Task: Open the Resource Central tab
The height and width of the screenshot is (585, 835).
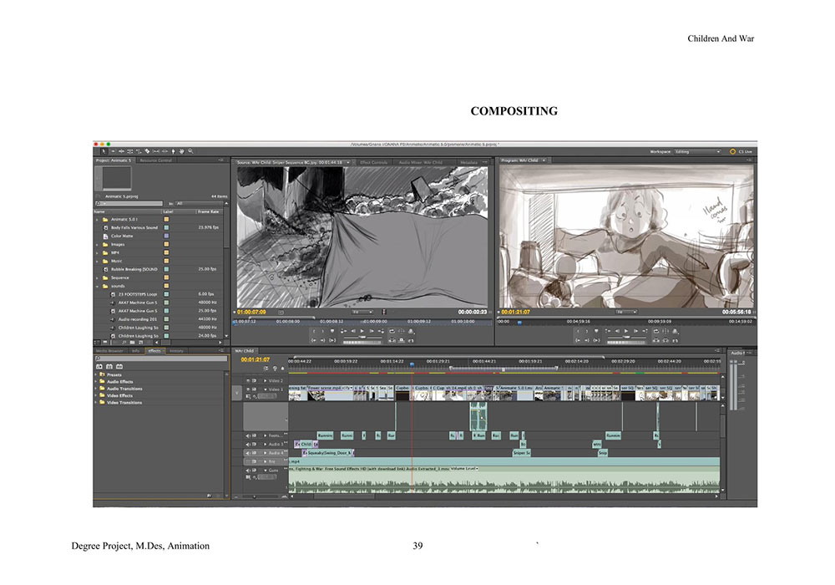Action: pos(156,160)
